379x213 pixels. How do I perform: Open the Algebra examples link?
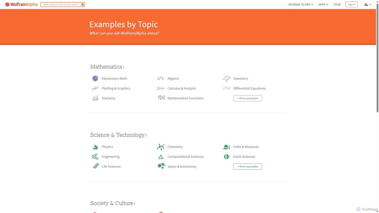[173, 78]
